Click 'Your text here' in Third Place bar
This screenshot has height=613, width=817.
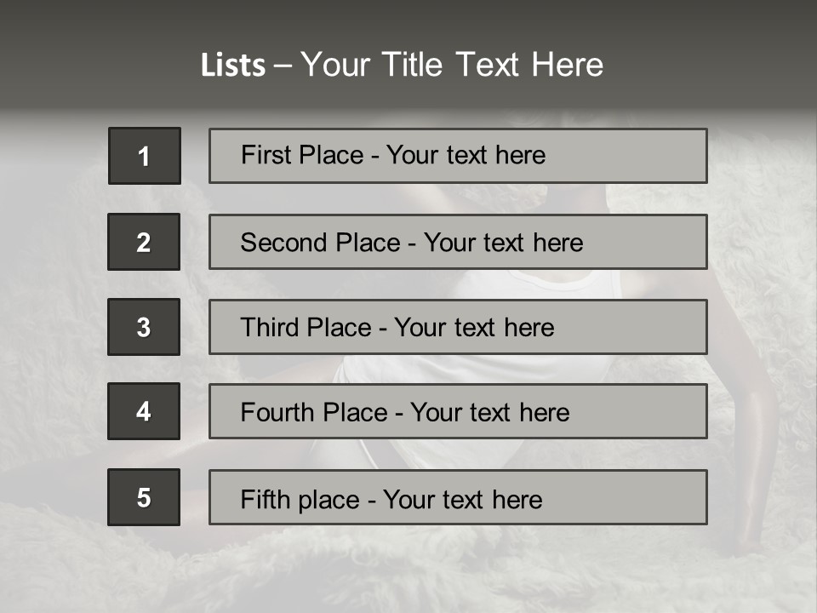474,328
